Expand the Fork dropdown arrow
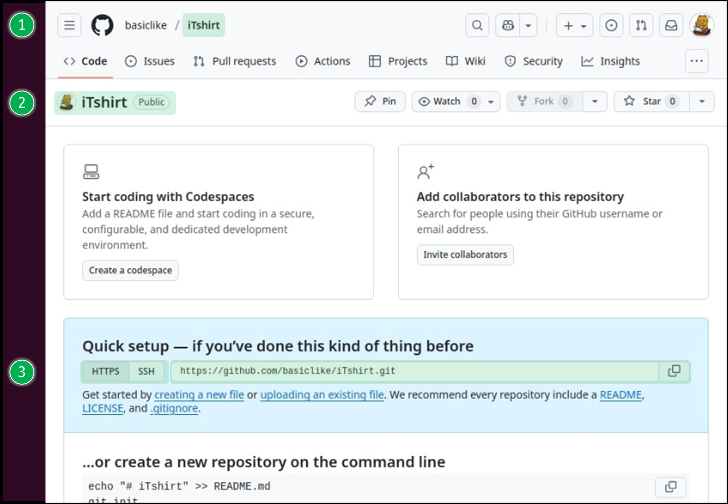This screenshot has width=728, height=504. point(595,102)
